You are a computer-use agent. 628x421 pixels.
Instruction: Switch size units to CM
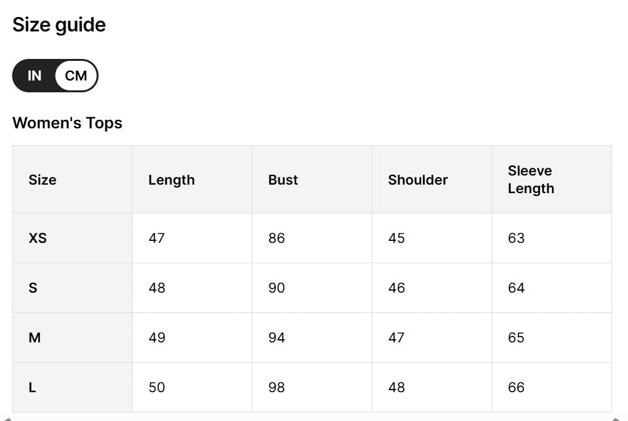(x=76, y=76)
